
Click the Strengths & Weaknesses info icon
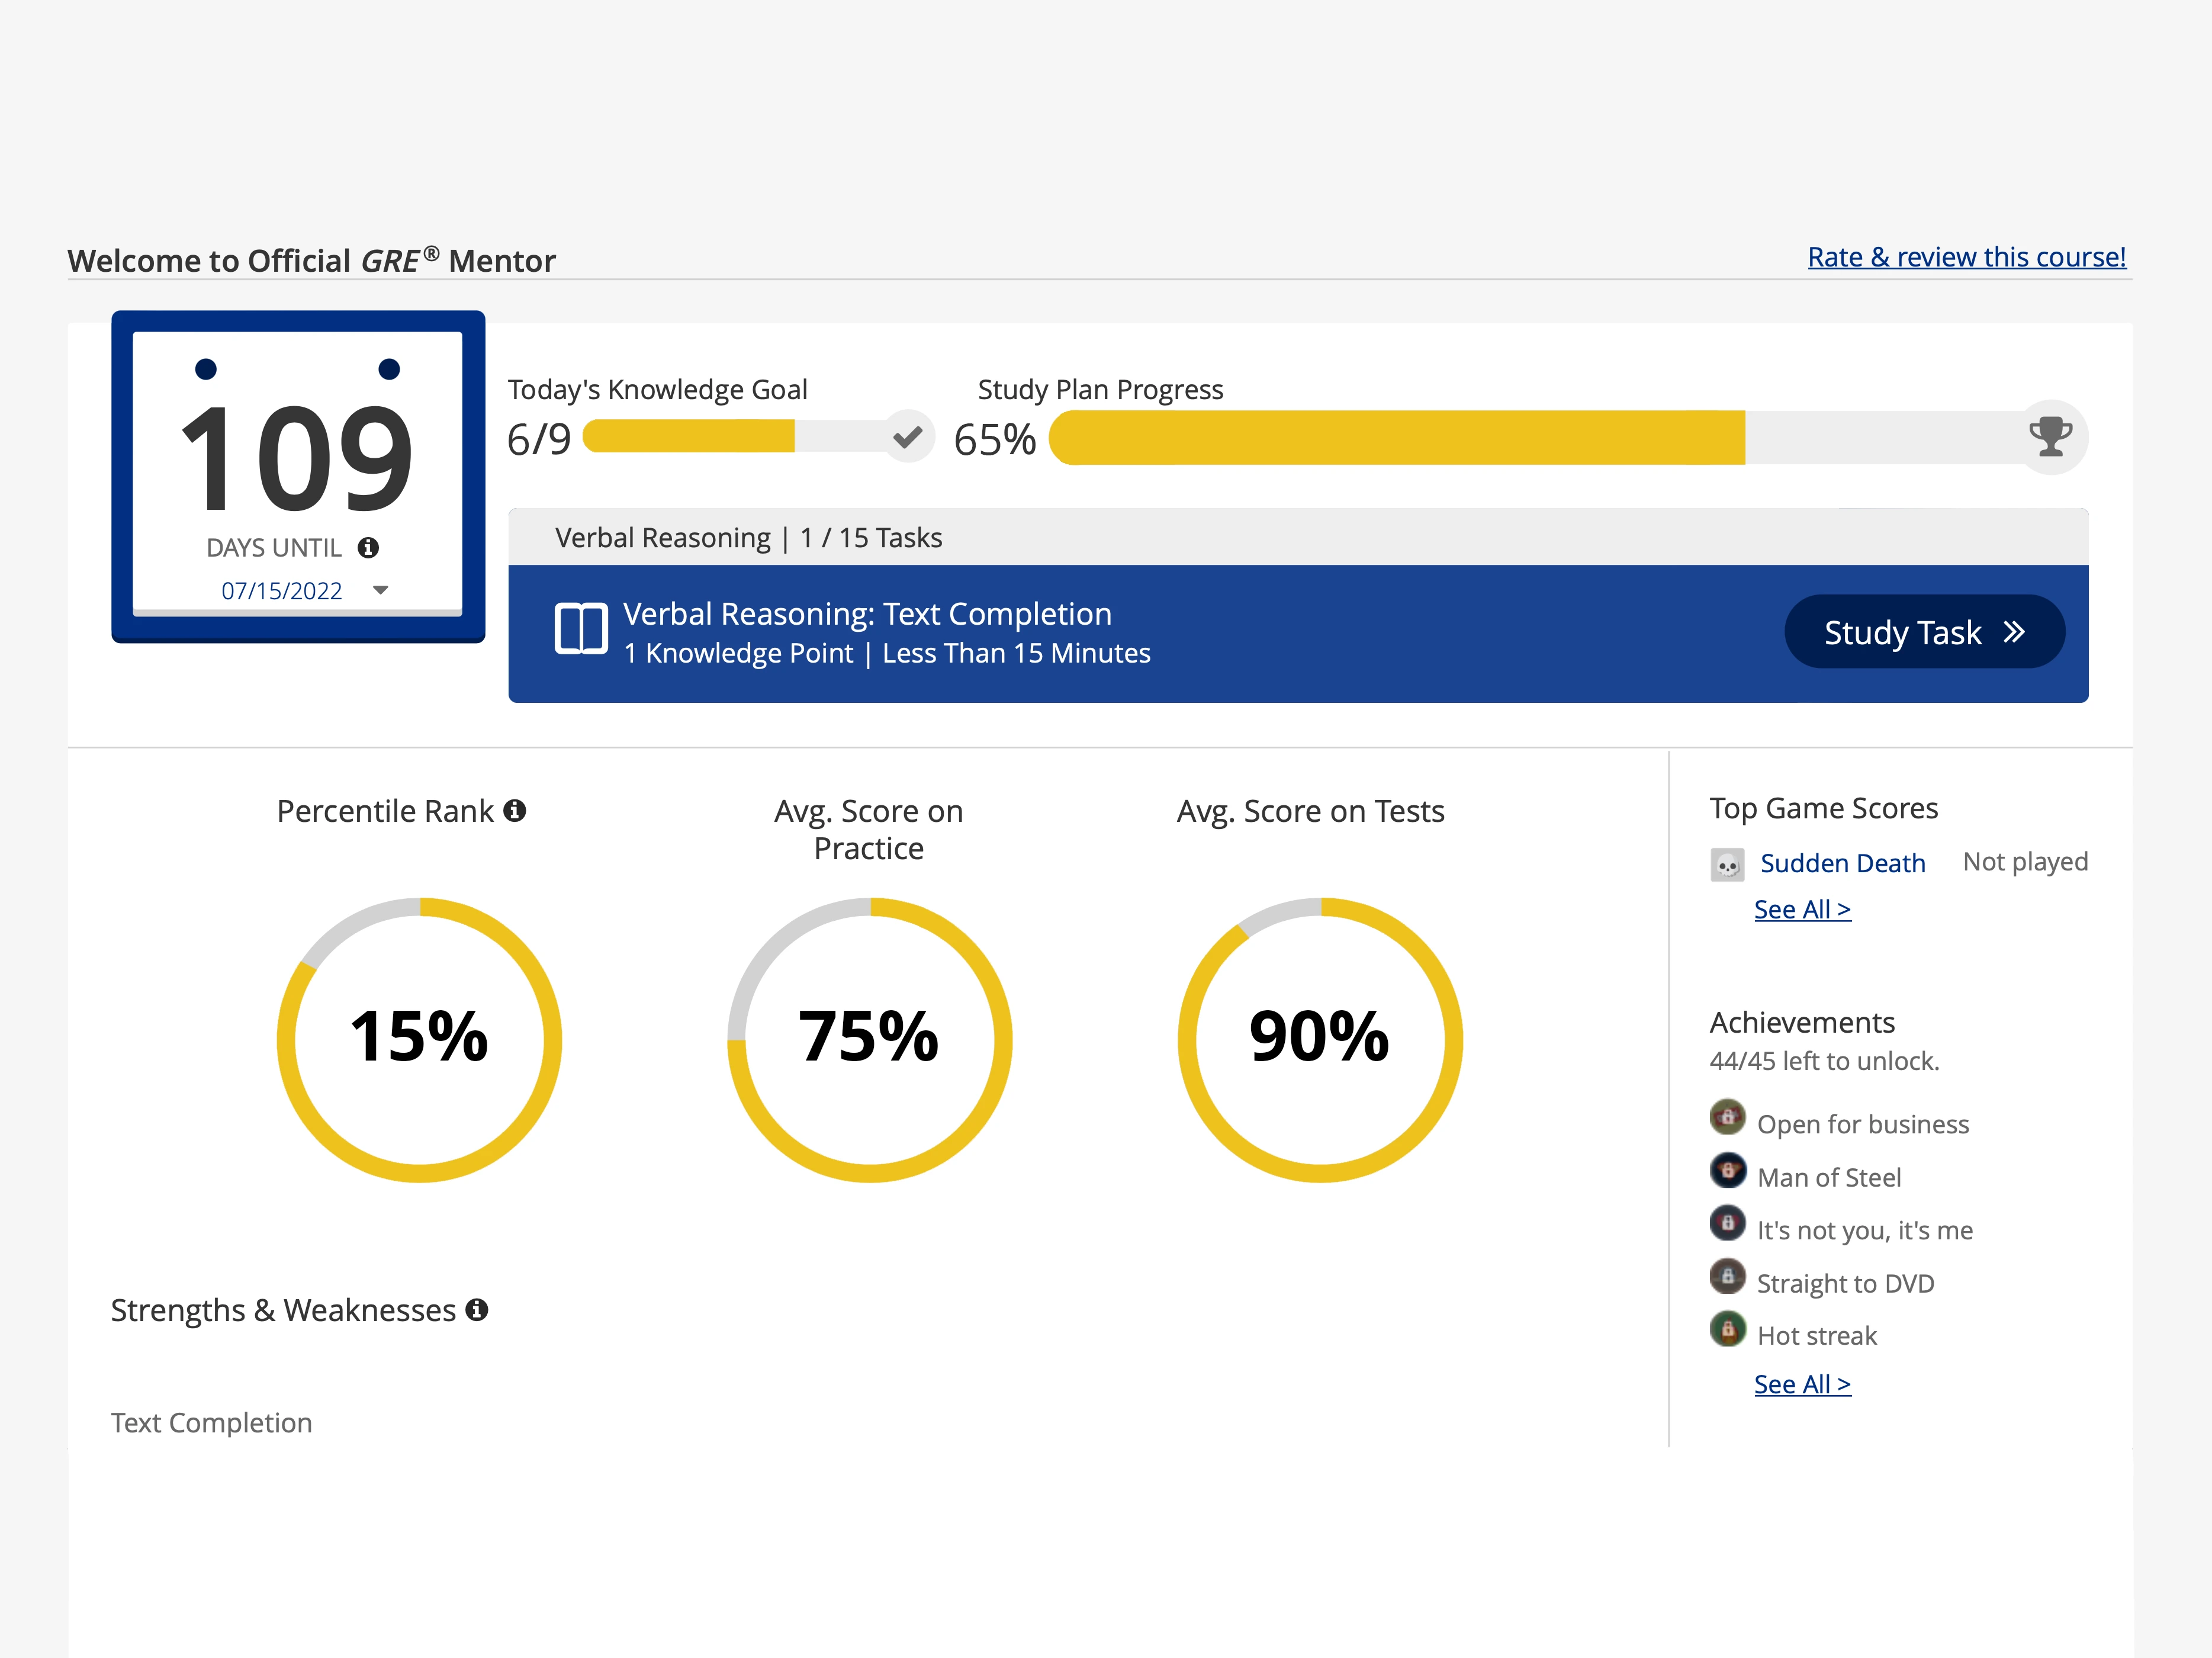tap(477, 1310)
